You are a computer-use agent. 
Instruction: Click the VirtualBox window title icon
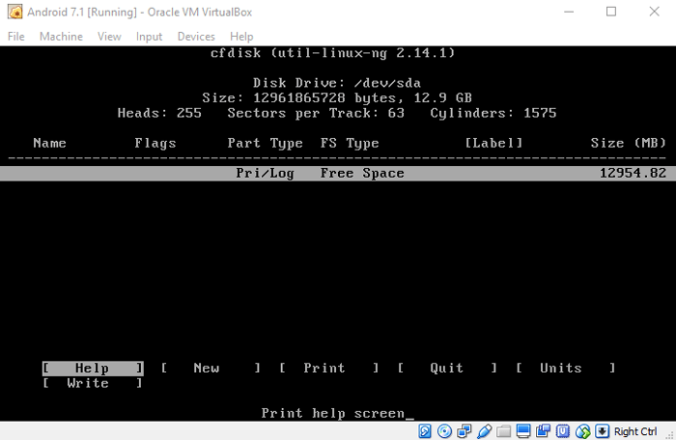tap(15, 12)
